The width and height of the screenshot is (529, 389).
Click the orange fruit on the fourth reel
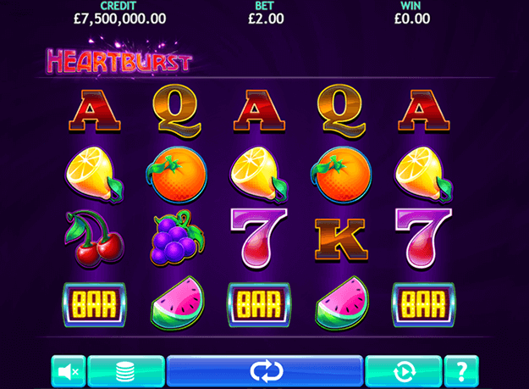point(341,175)
